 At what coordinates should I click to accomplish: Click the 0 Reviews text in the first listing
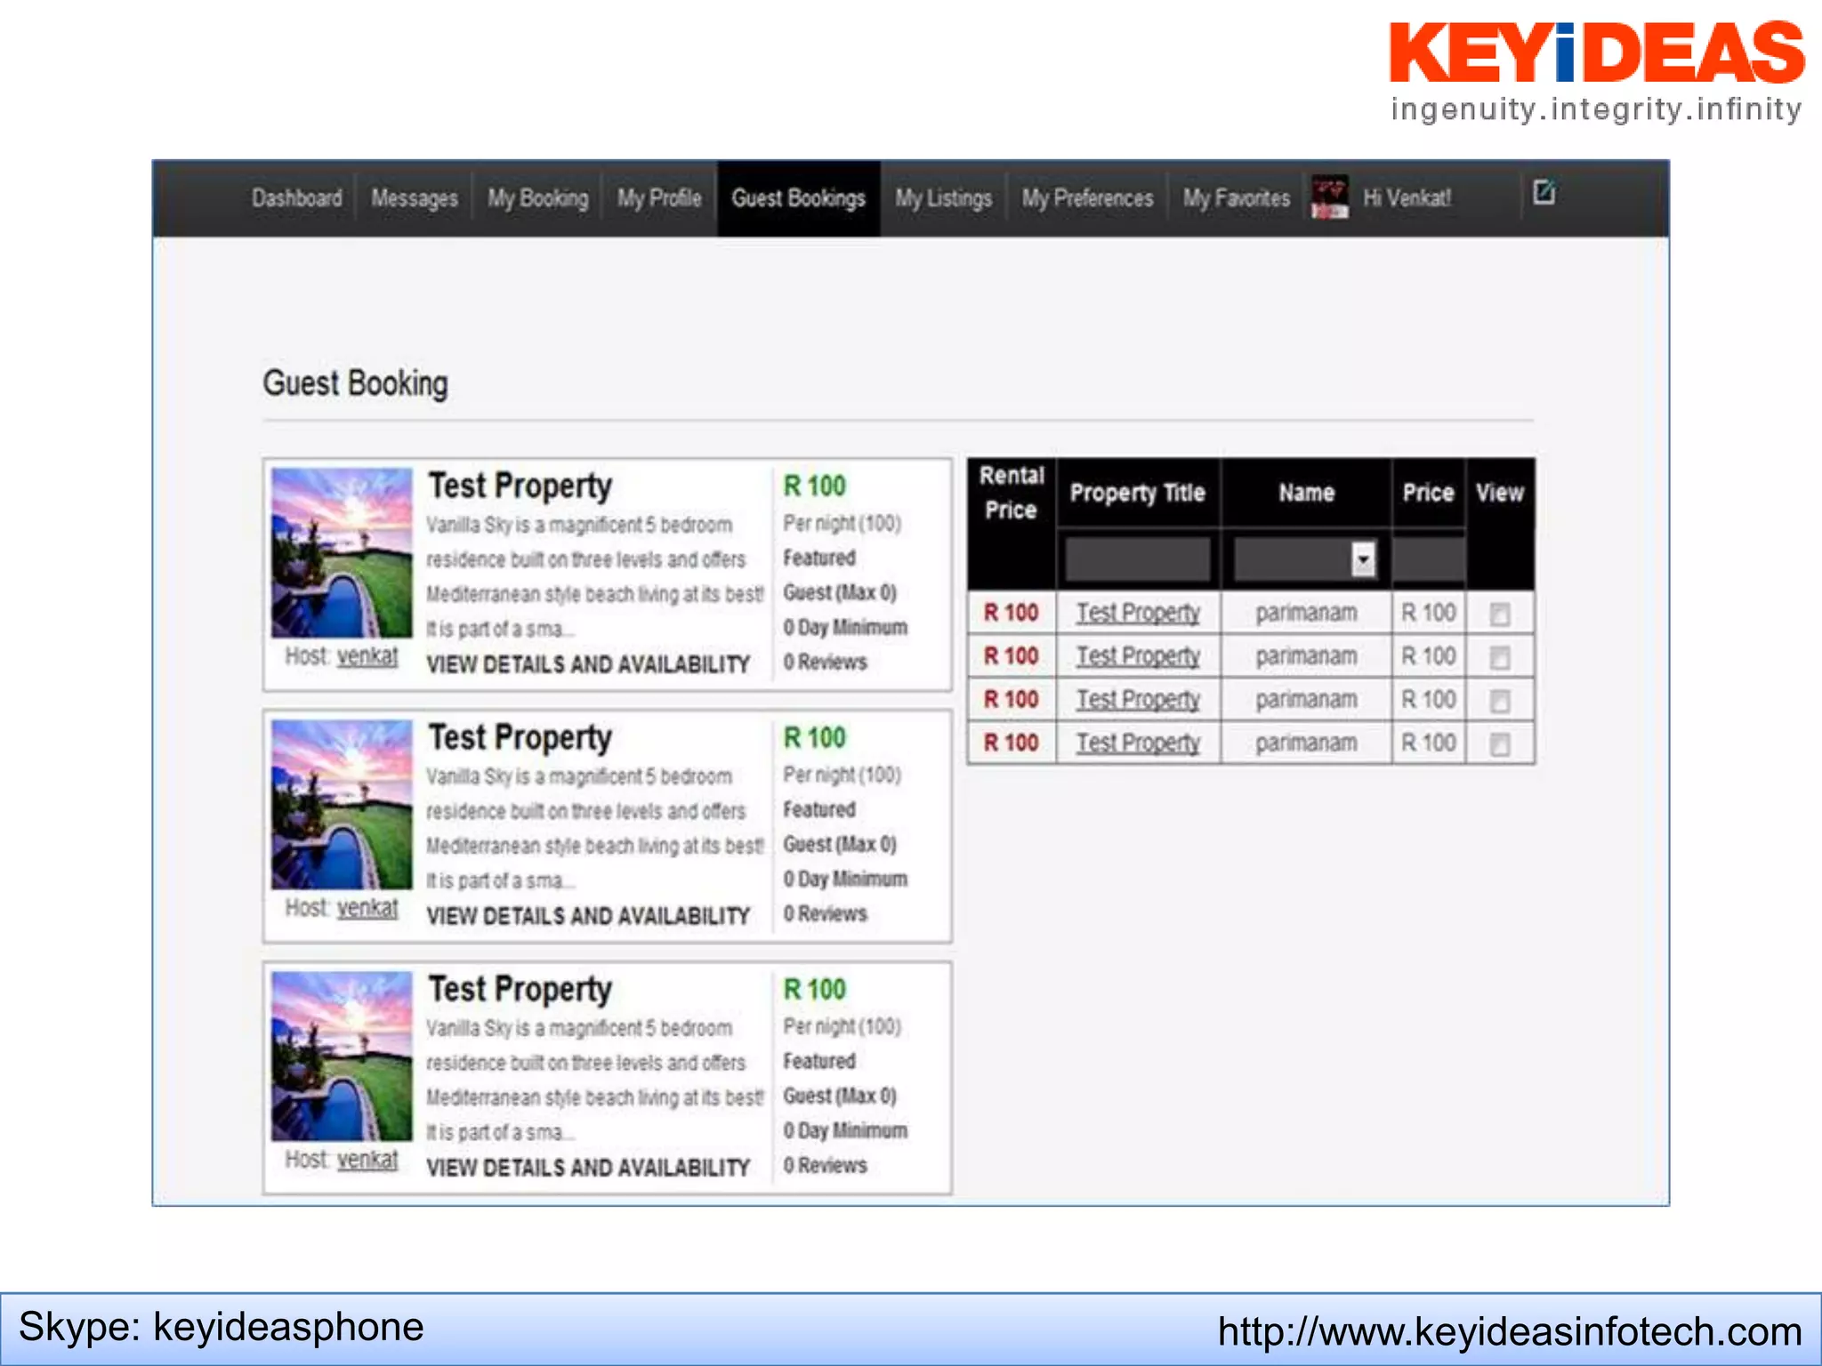(825, 663)
